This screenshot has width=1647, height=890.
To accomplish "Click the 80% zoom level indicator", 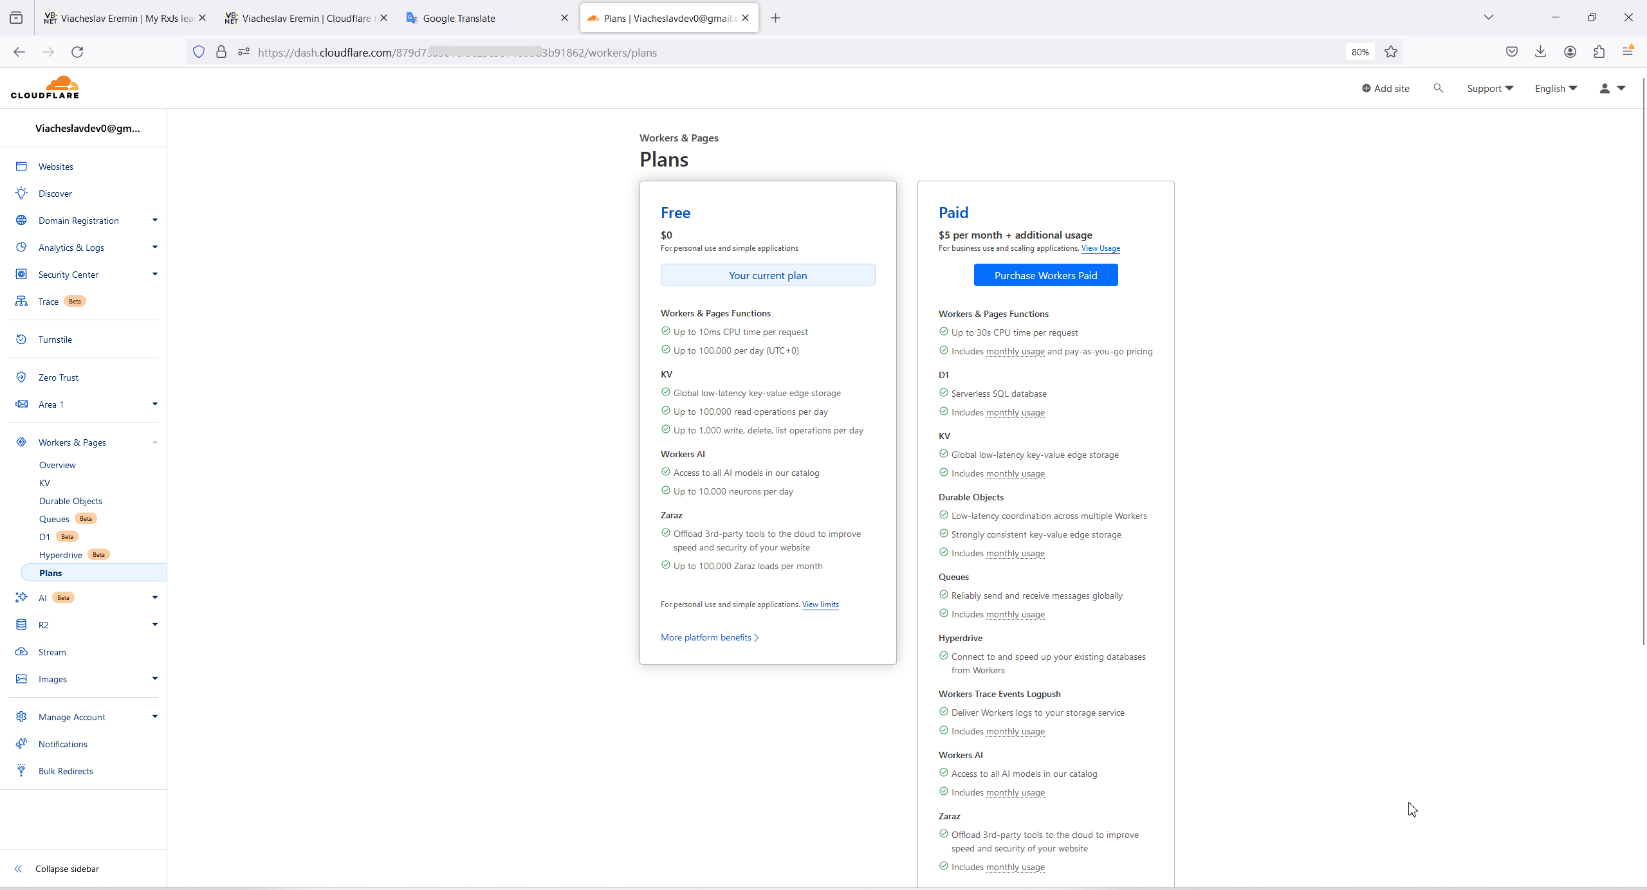I will [1359, 52].
